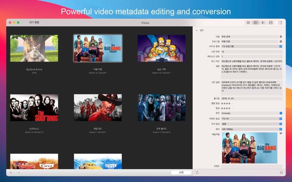Screen dimensions: 292x182
Task: Open the 정의 HD 1080p dropdown
Action: [251, 129]
